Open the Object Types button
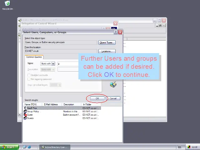Screen dimensions: 200x150 (x=107, y=42)
